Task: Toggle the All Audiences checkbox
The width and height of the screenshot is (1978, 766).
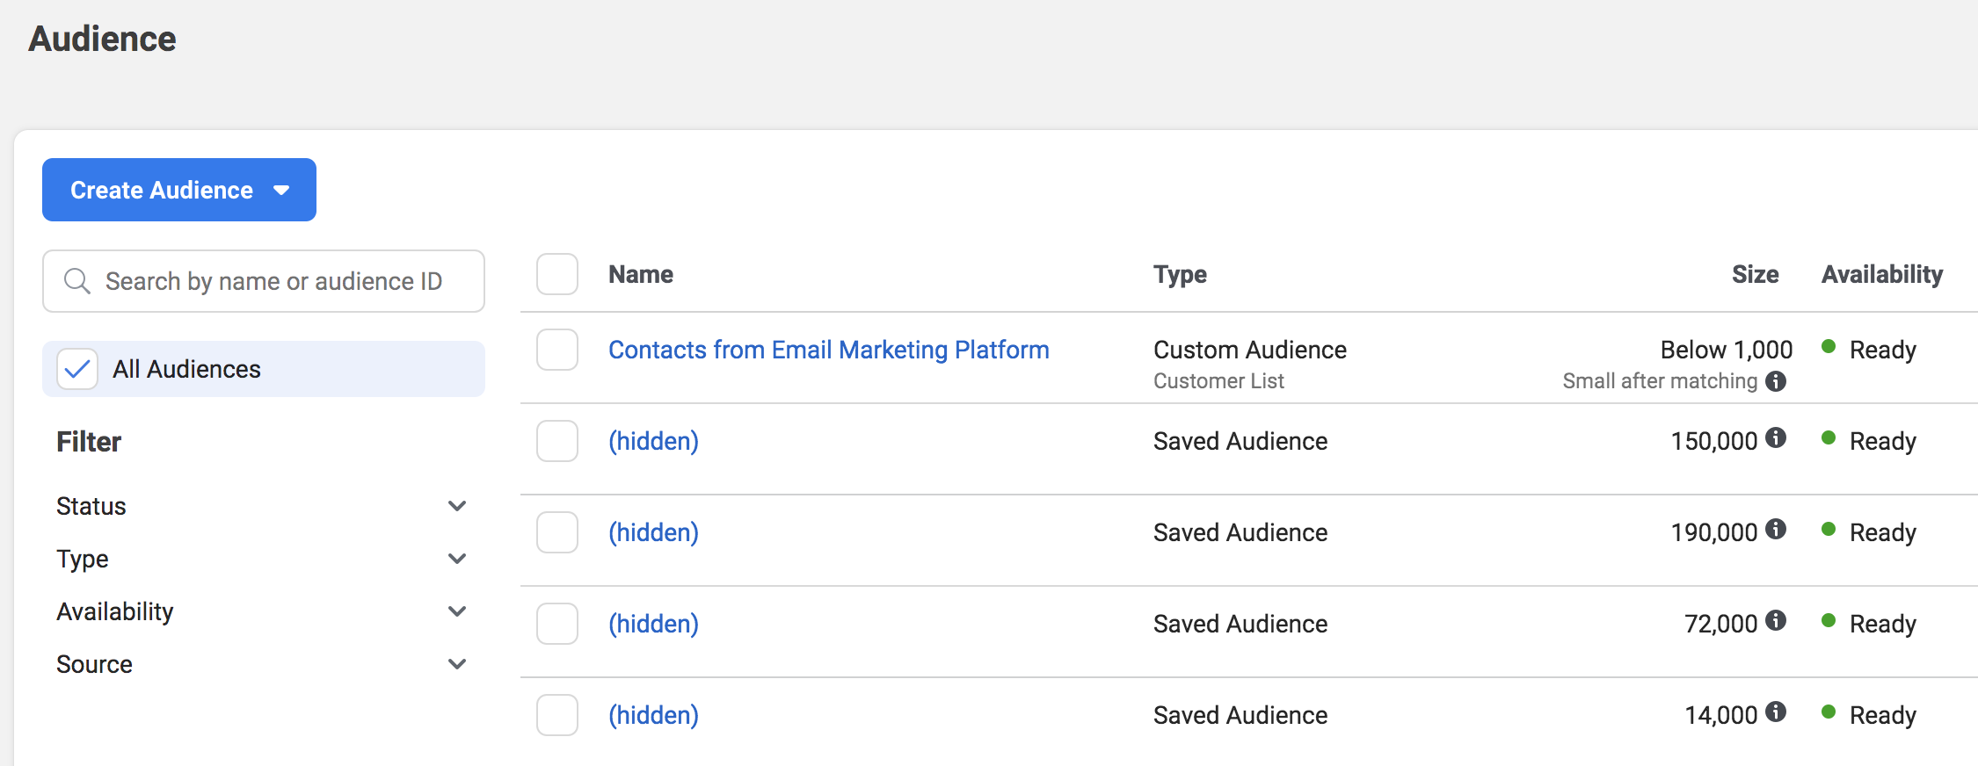Action: point(77,369)
